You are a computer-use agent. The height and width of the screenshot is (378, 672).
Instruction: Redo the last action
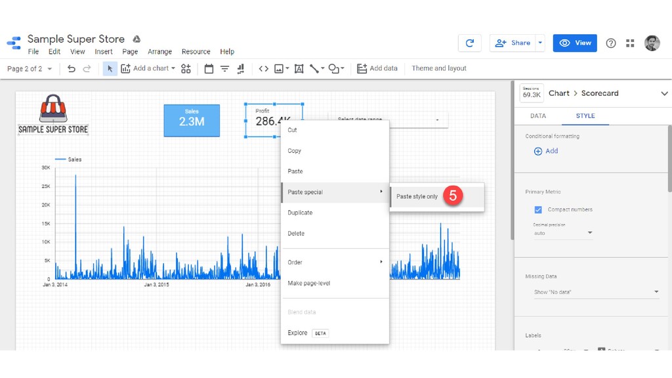pyautogui.click(x=87, y=68)
